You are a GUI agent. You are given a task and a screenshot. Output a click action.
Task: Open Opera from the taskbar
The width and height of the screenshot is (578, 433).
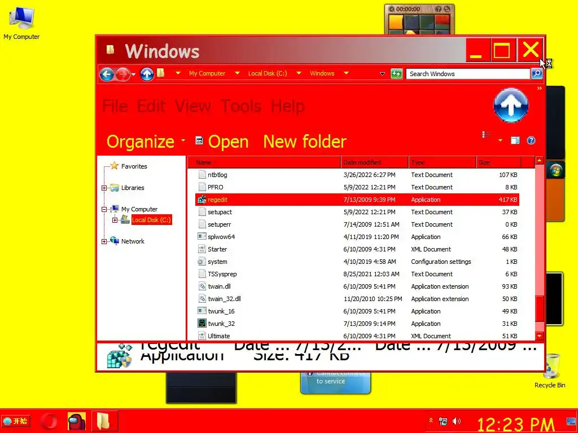(49, 421)
